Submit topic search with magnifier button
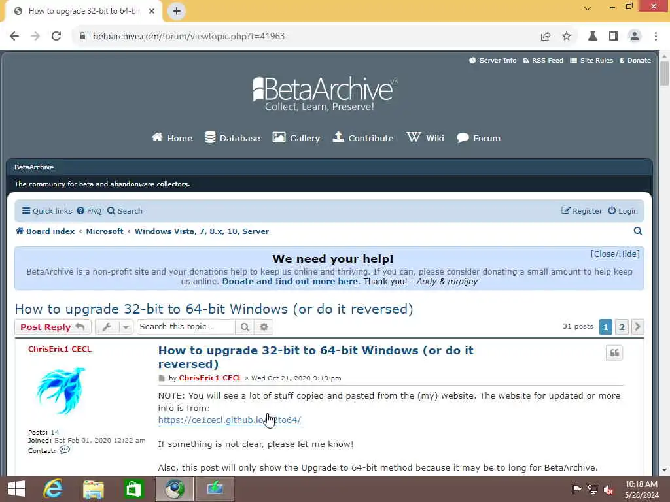 (245, 327)
